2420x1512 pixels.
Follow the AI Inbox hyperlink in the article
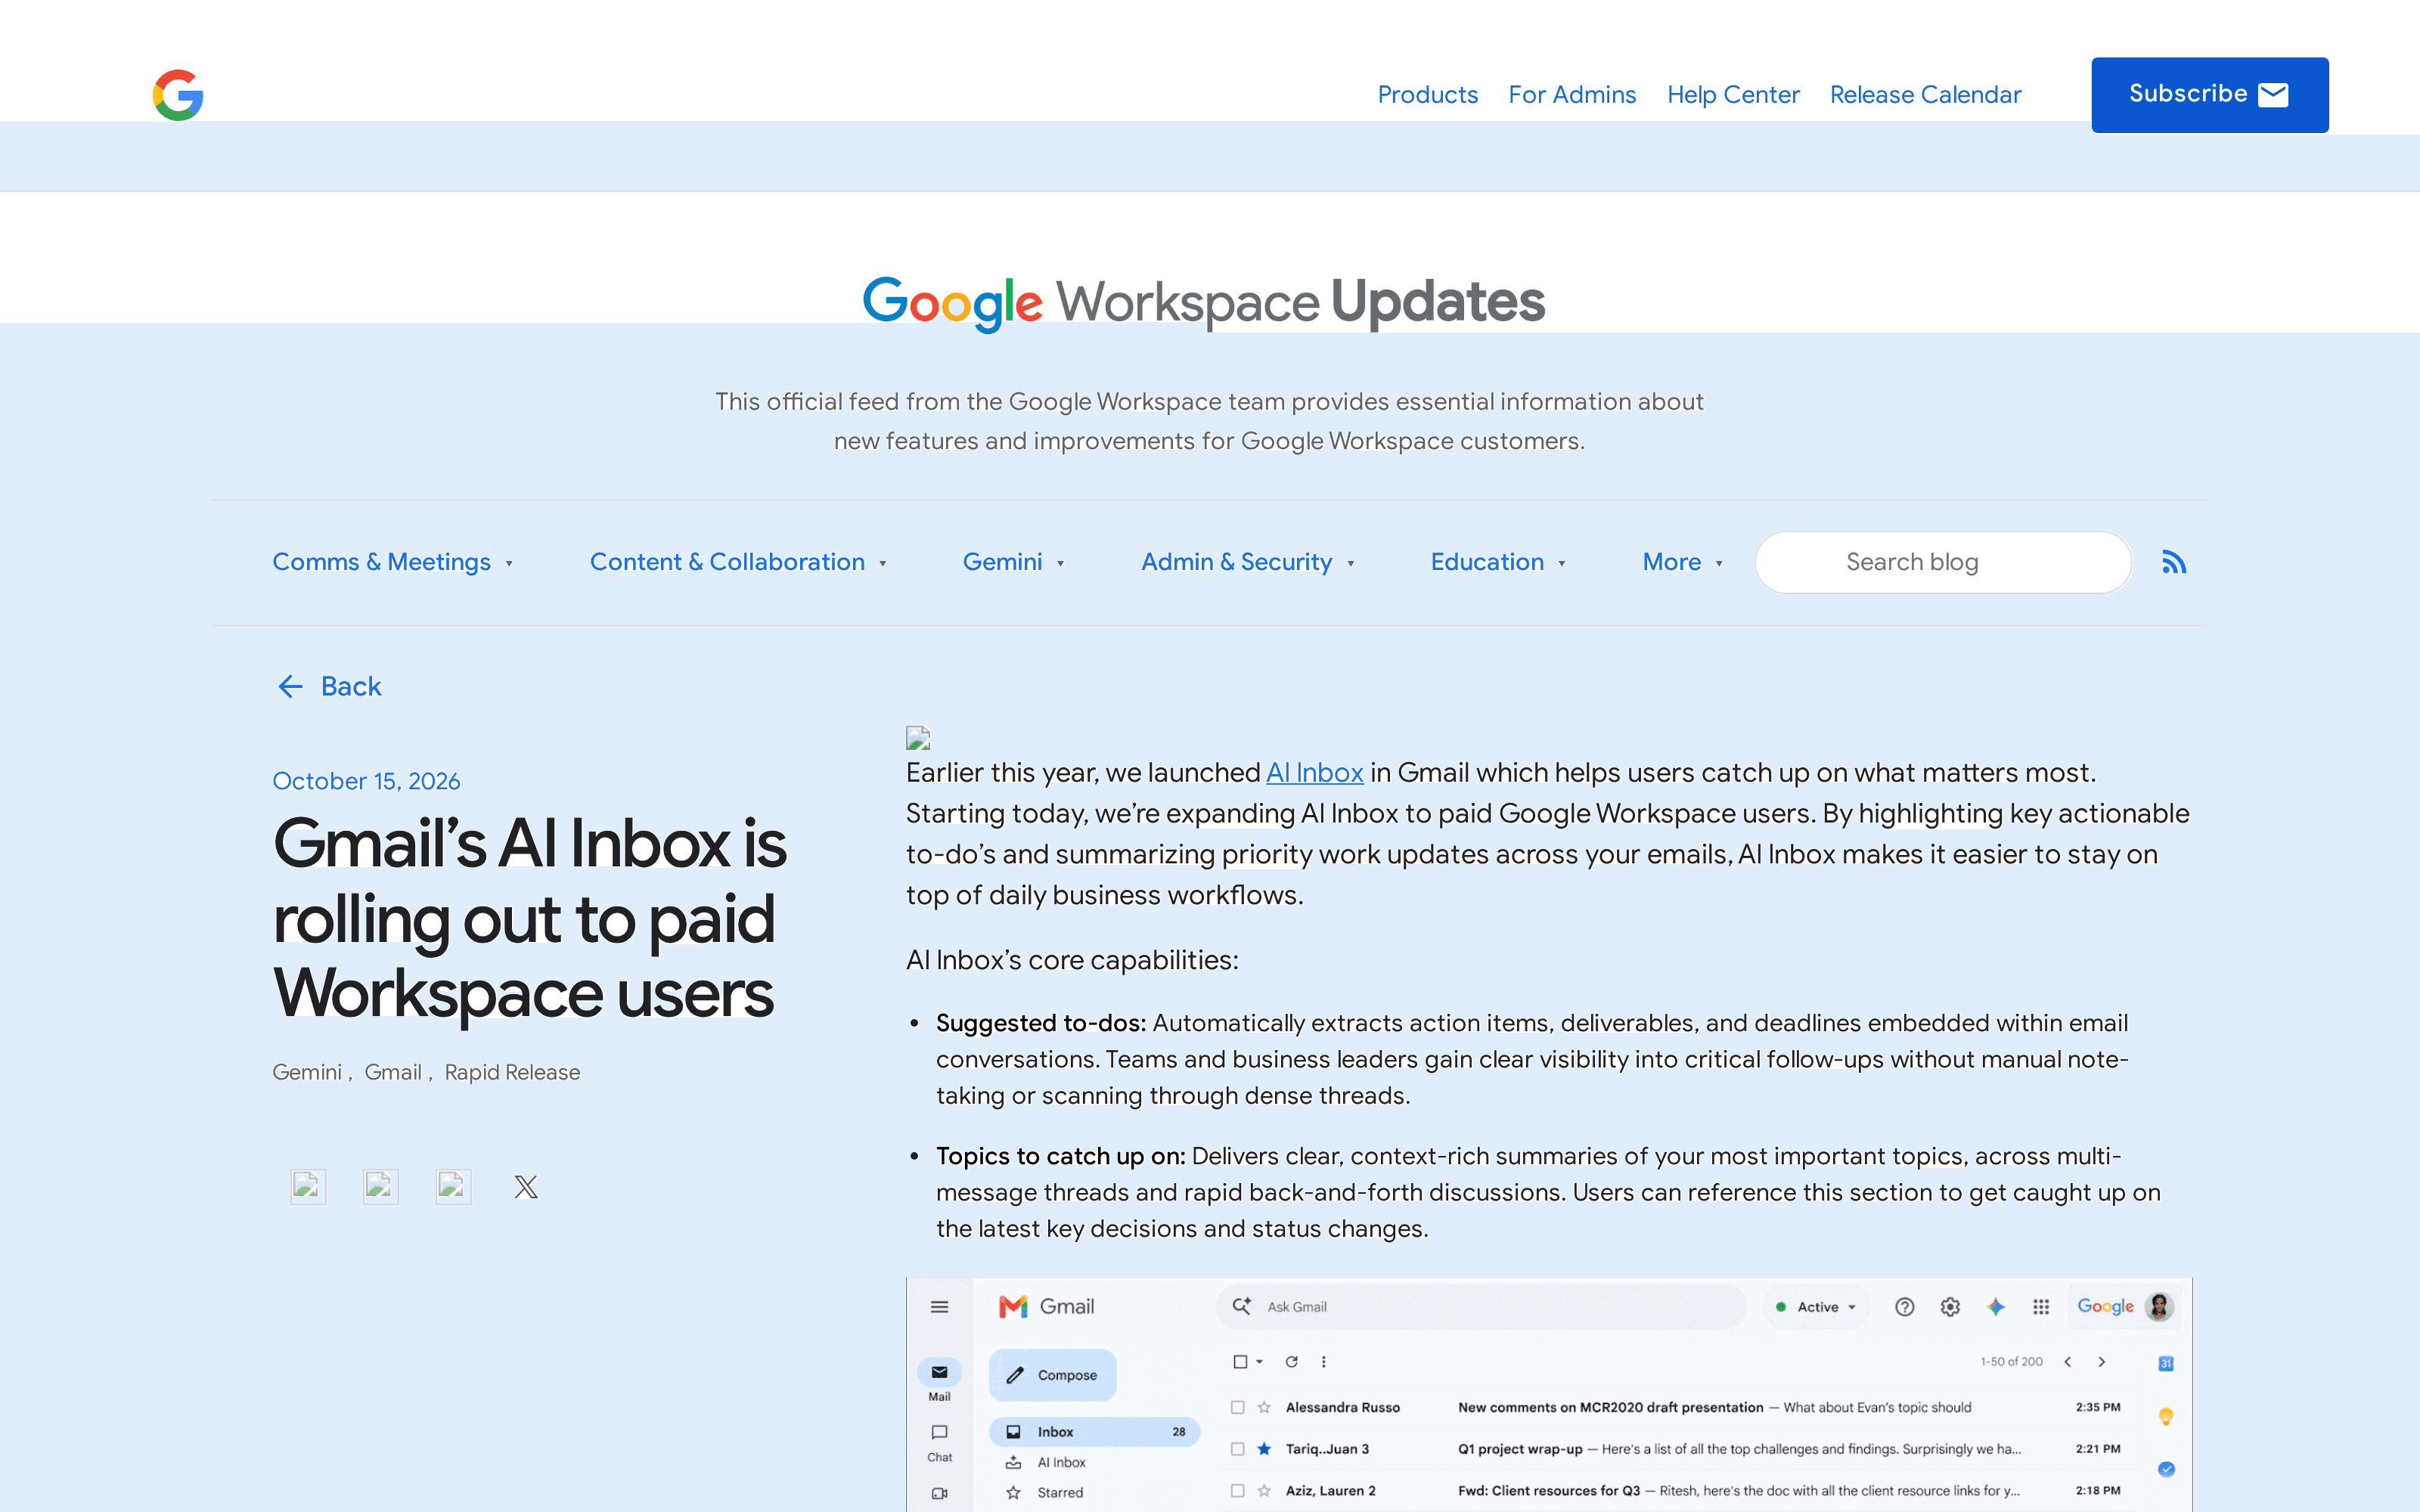click(1314, 773)
